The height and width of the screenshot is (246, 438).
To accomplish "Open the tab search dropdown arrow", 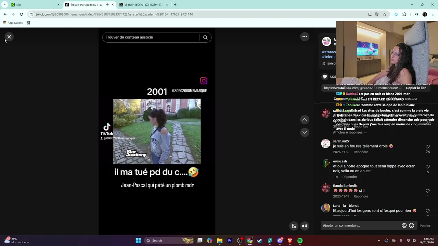I will tap(4, 5).
